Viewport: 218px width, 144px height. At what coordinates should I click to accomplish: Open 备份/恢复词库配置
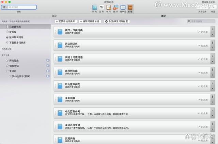click(116, 21)
